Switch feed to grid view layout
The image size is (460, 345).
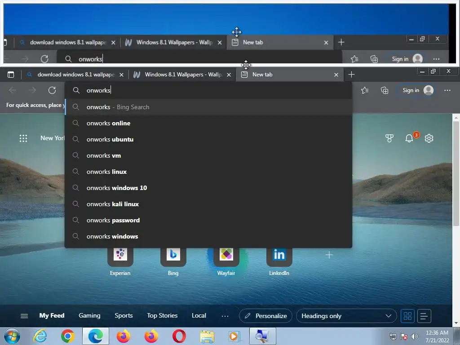pos(407,316)
